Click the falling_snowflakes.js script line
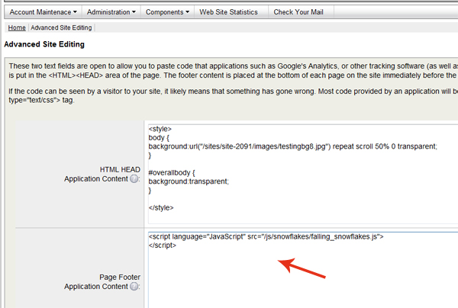Image resolution: width=458 pixels, height=308 pixels. [x=266, y=236]
